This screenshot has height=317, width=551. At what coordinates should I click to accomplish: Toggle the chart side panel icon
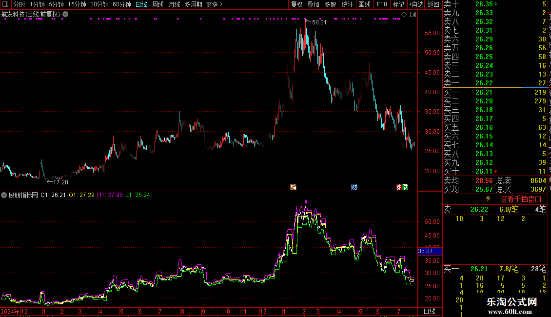(413, 15)
